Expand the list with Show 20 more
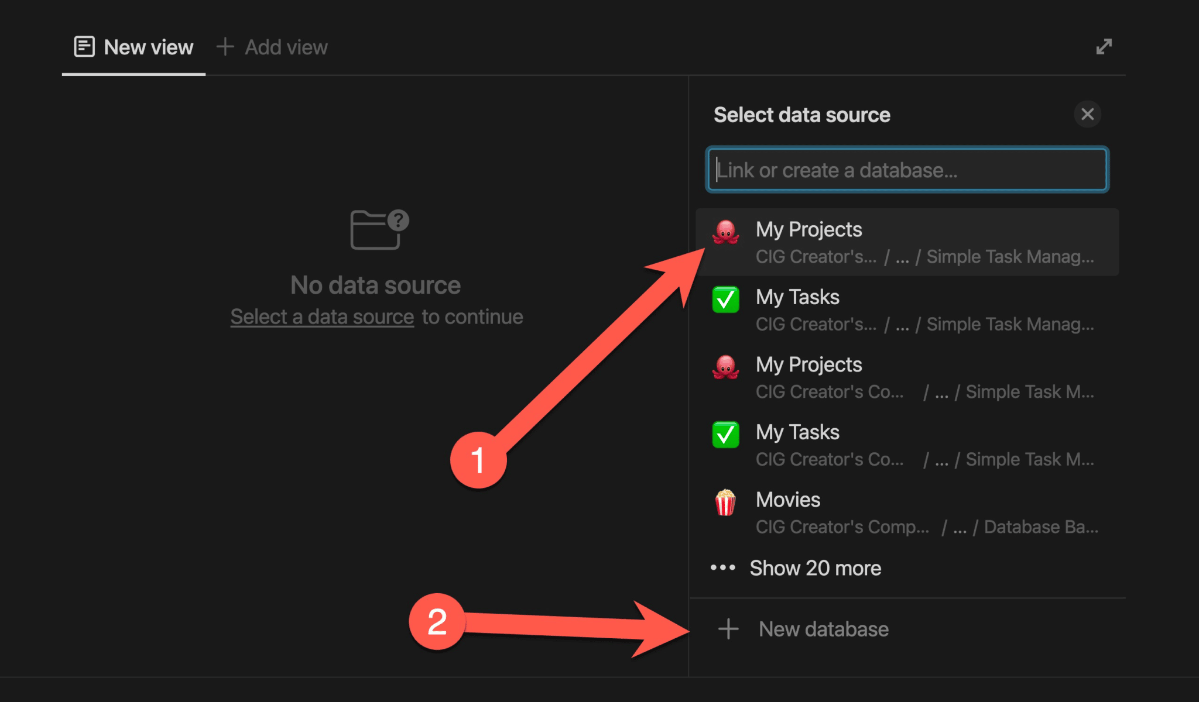The height and width of the screenshot is (702, 1199). 907,568
